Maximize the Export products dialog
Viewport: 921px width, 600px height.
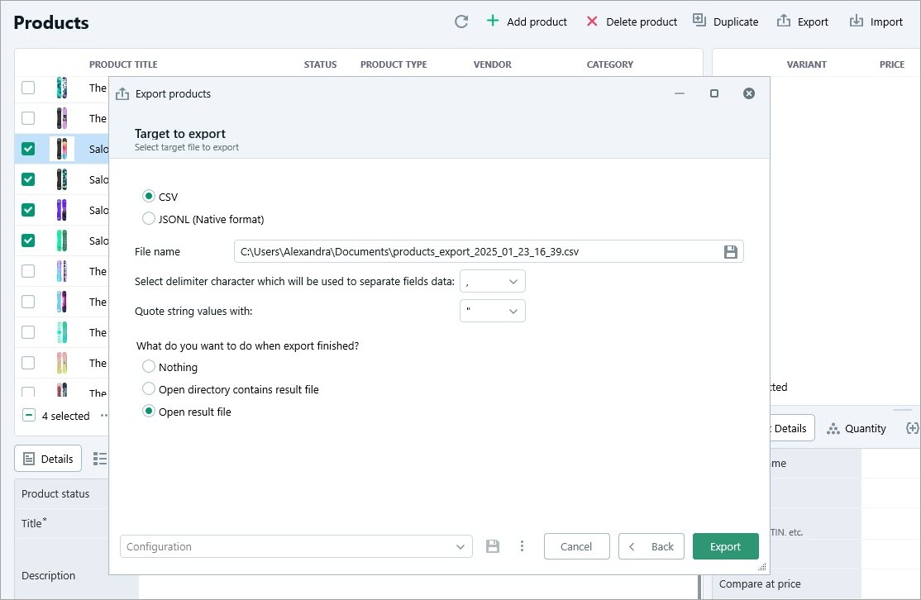tap(713, 93)
